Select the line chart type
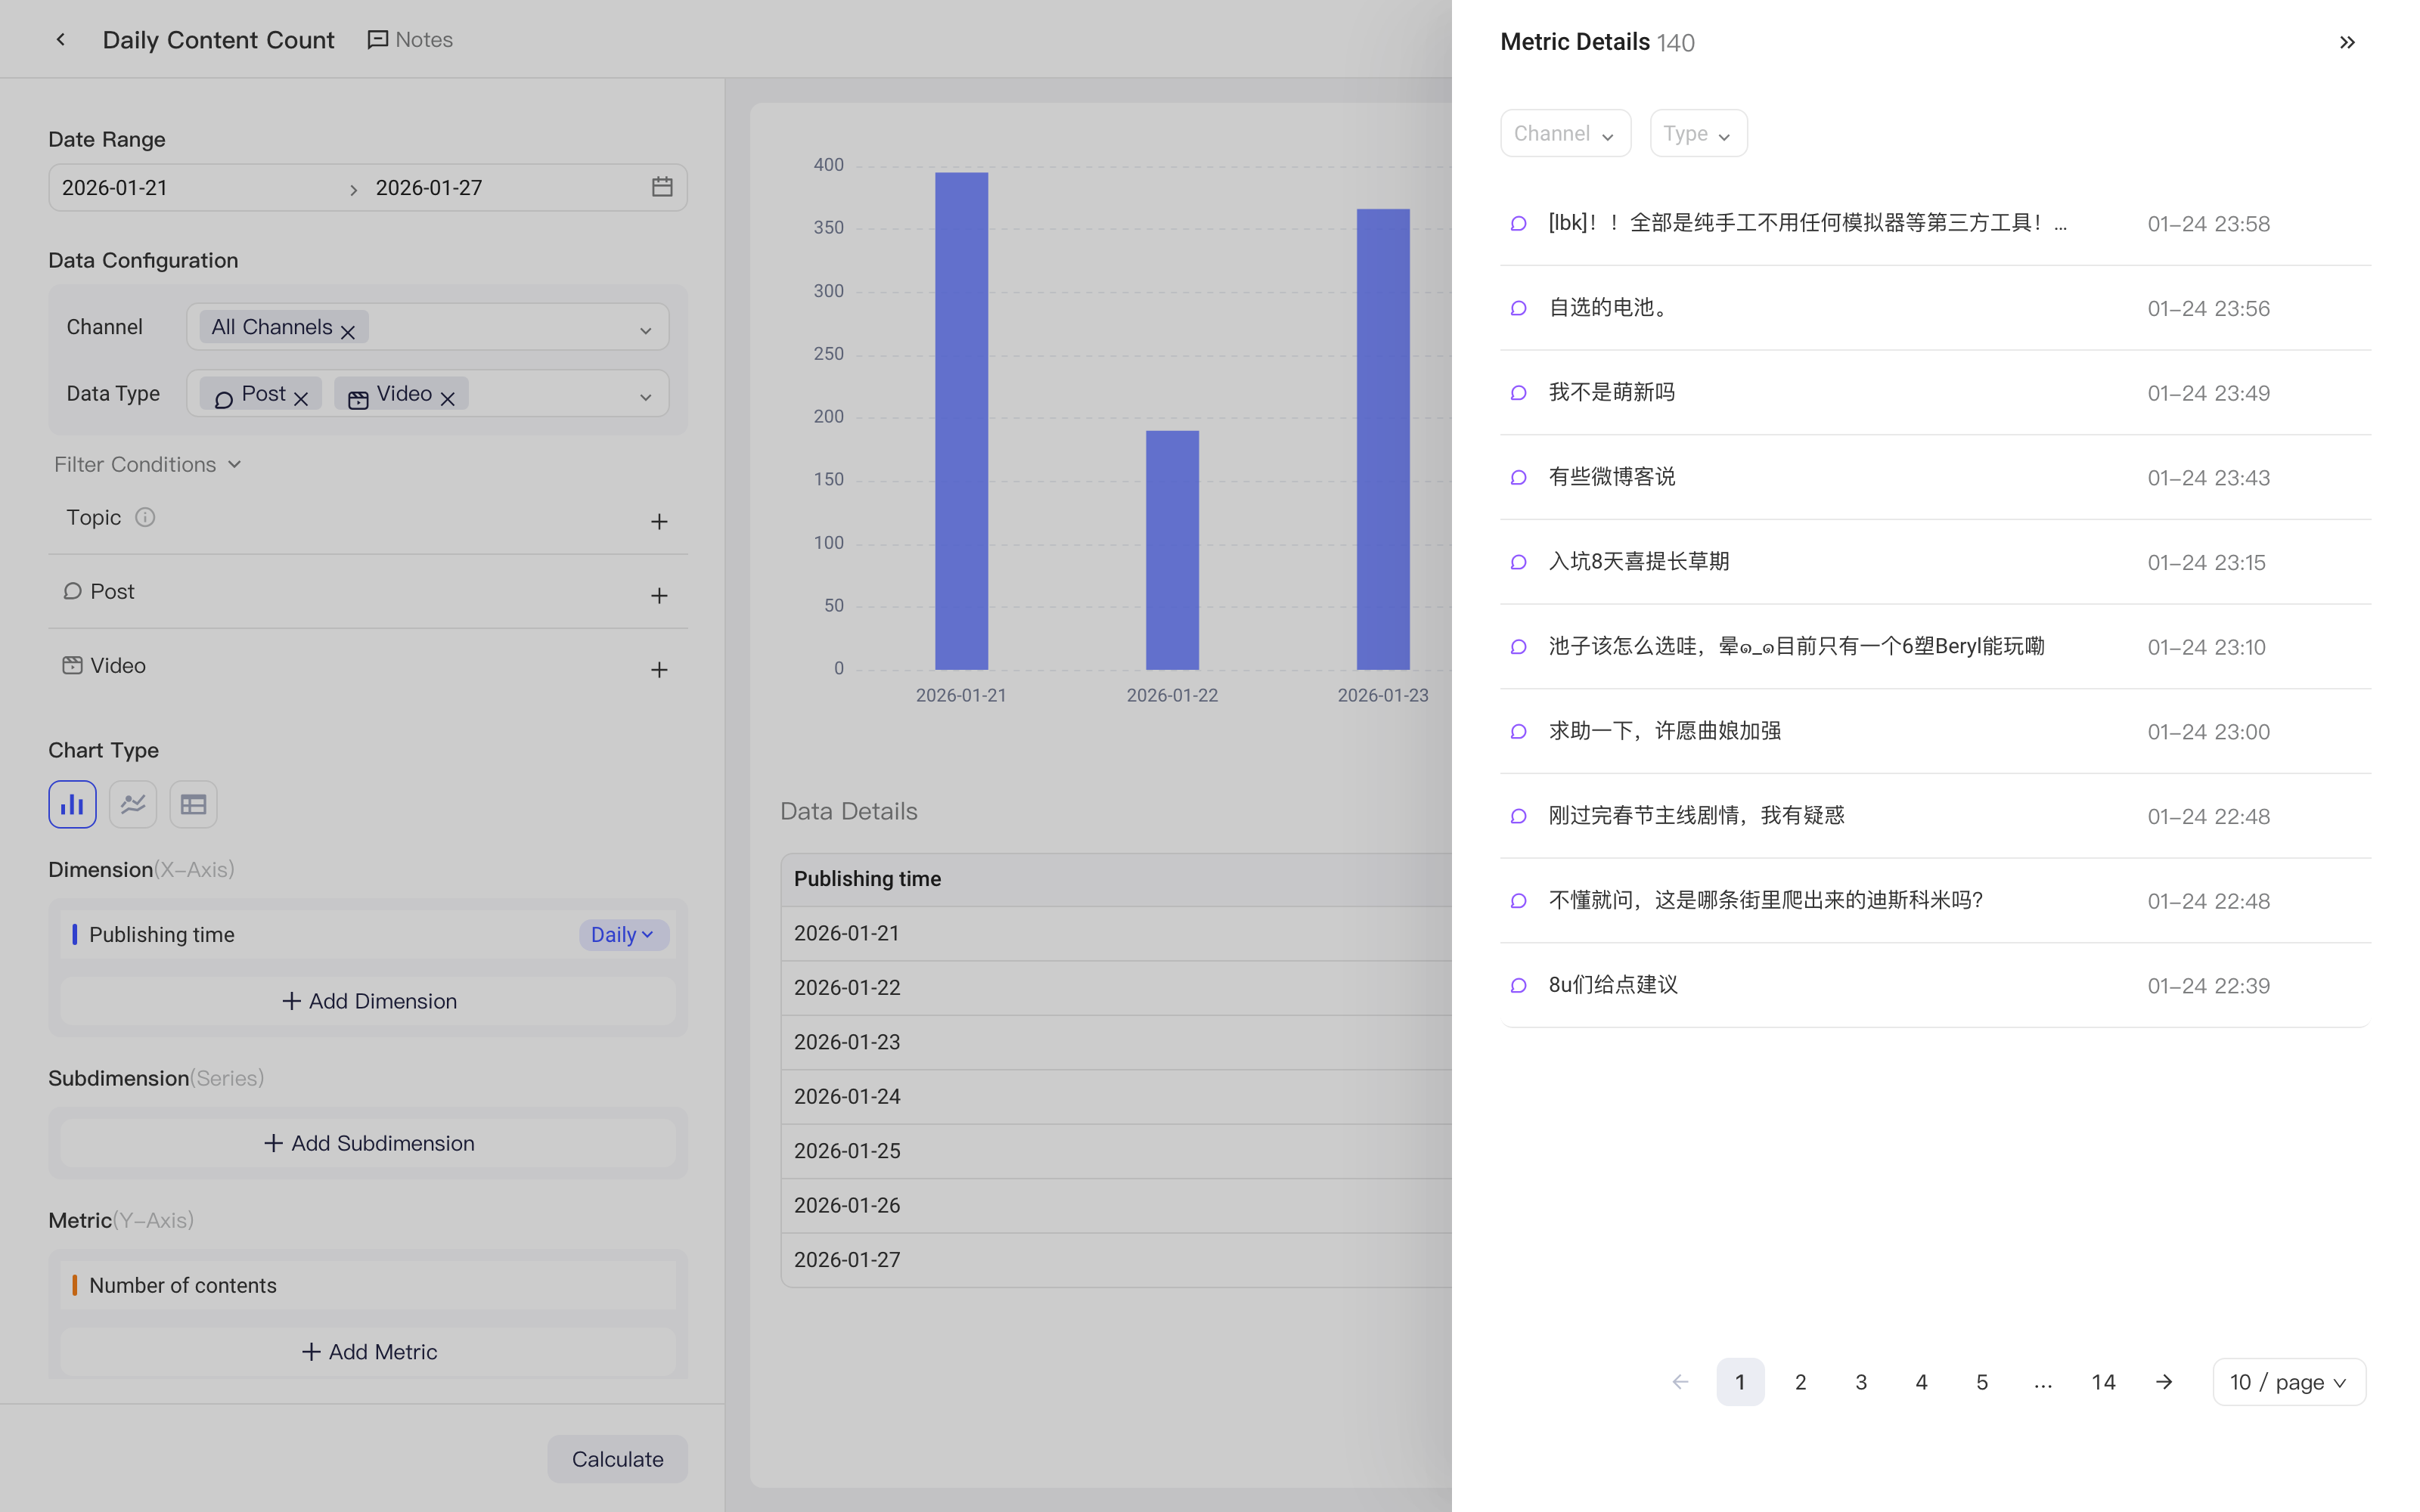The height and width of the screenshot is (1512, 2420). pos(133,804)
